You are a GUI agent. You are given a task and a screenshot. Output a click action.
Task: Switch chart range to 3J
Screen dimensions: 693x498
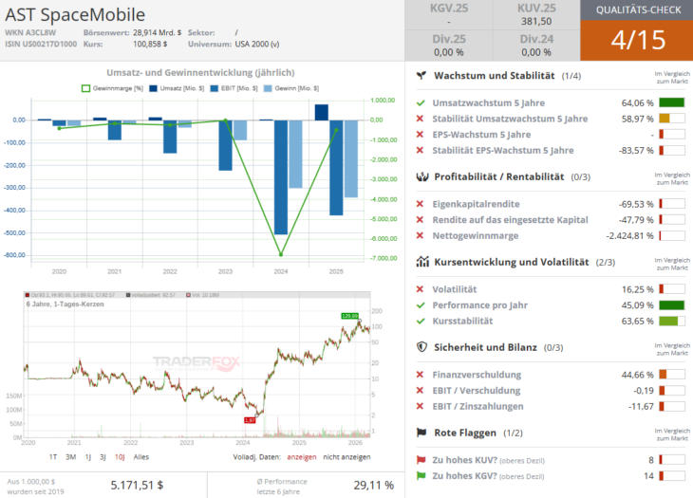(x=103, y=456)
